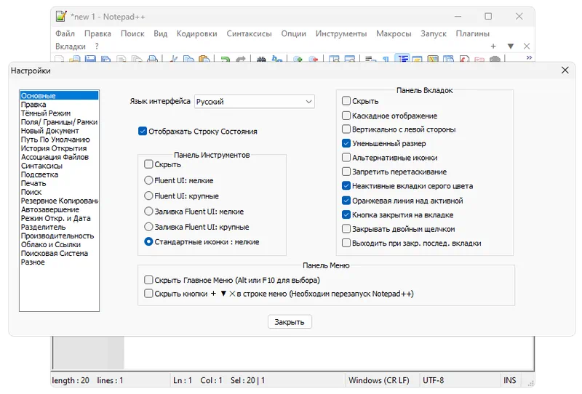This screenshot has height=394, width=582.
Task: Enable Каскадное отображение checkbox
Action: (x=346, y=116)
